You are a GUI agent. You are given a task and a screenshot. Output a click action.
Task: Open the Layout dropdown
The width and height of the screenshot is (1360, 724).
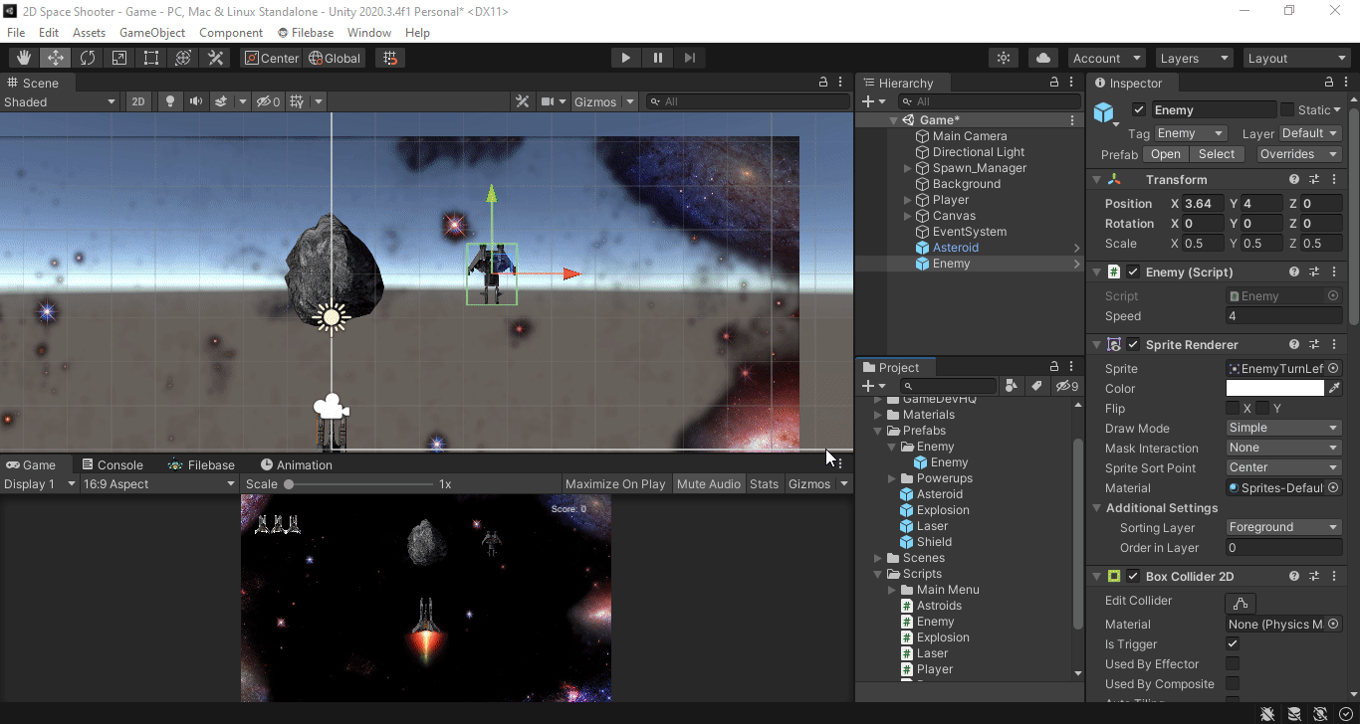click(x=1296, y=58)
